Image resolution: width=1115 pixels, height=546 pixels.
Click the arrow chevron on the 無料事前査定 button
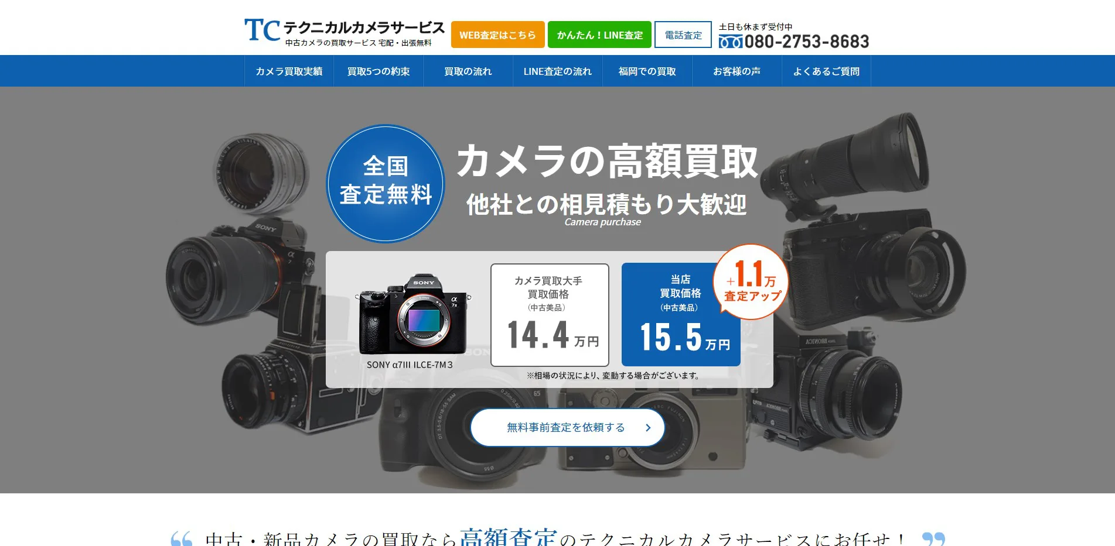pyautogui.click(x=648, y=428)
